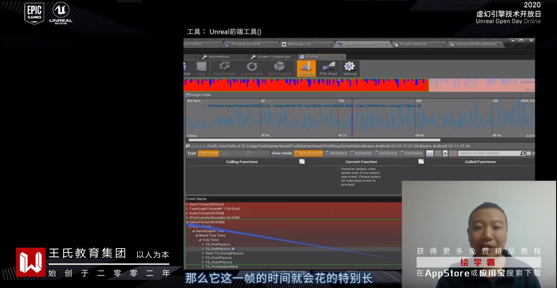Expand the TG_PostUpdateWork node
The width and height of the screenshot is (557, 288).
pos(203,267)
